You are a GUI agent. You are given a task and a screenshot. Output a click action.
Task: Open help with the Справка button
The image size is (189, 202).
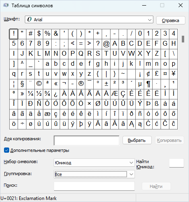[171, 20]
